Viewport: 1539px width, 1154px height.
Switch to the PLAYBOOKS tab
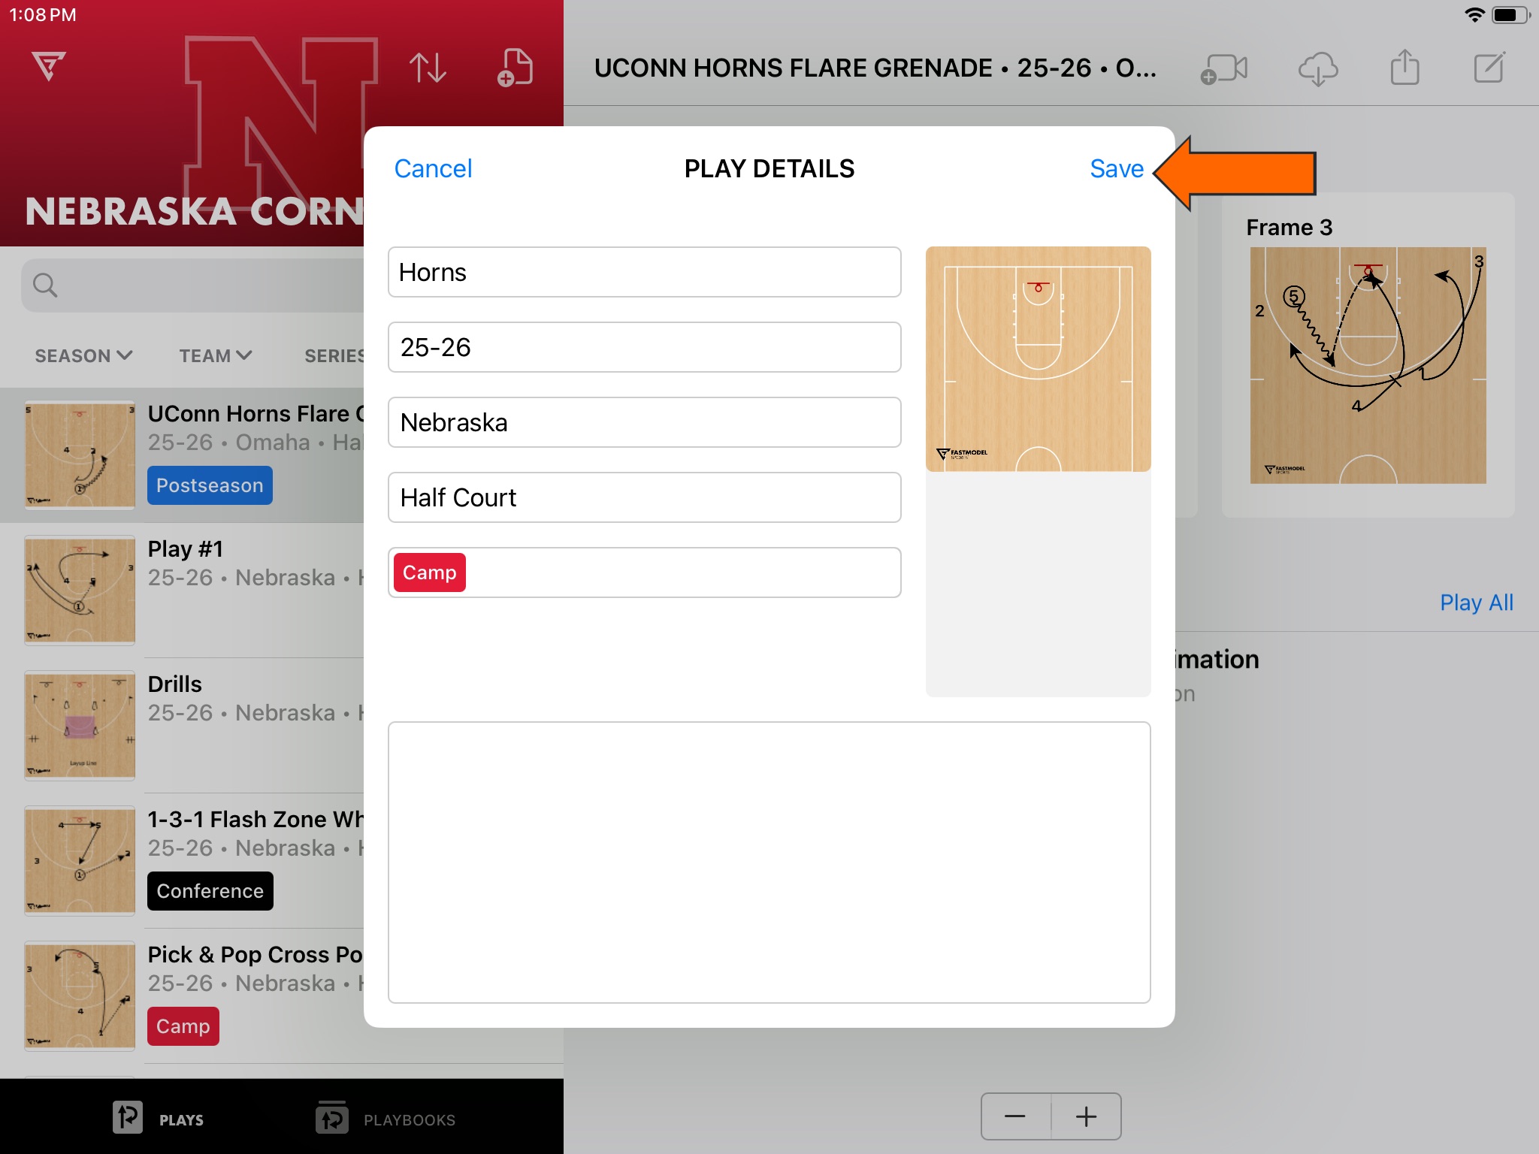click(x=386, y=1119)
